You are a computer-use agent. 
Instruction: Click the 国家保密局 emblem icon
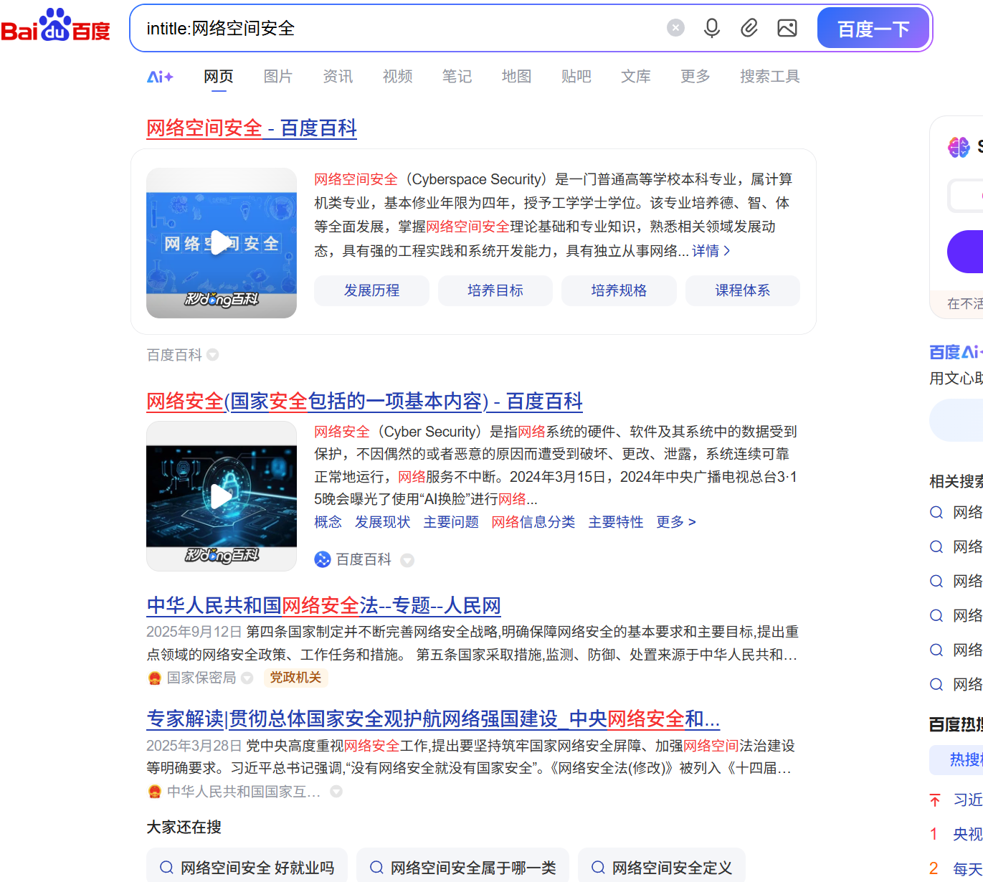(x=154, y=678)
